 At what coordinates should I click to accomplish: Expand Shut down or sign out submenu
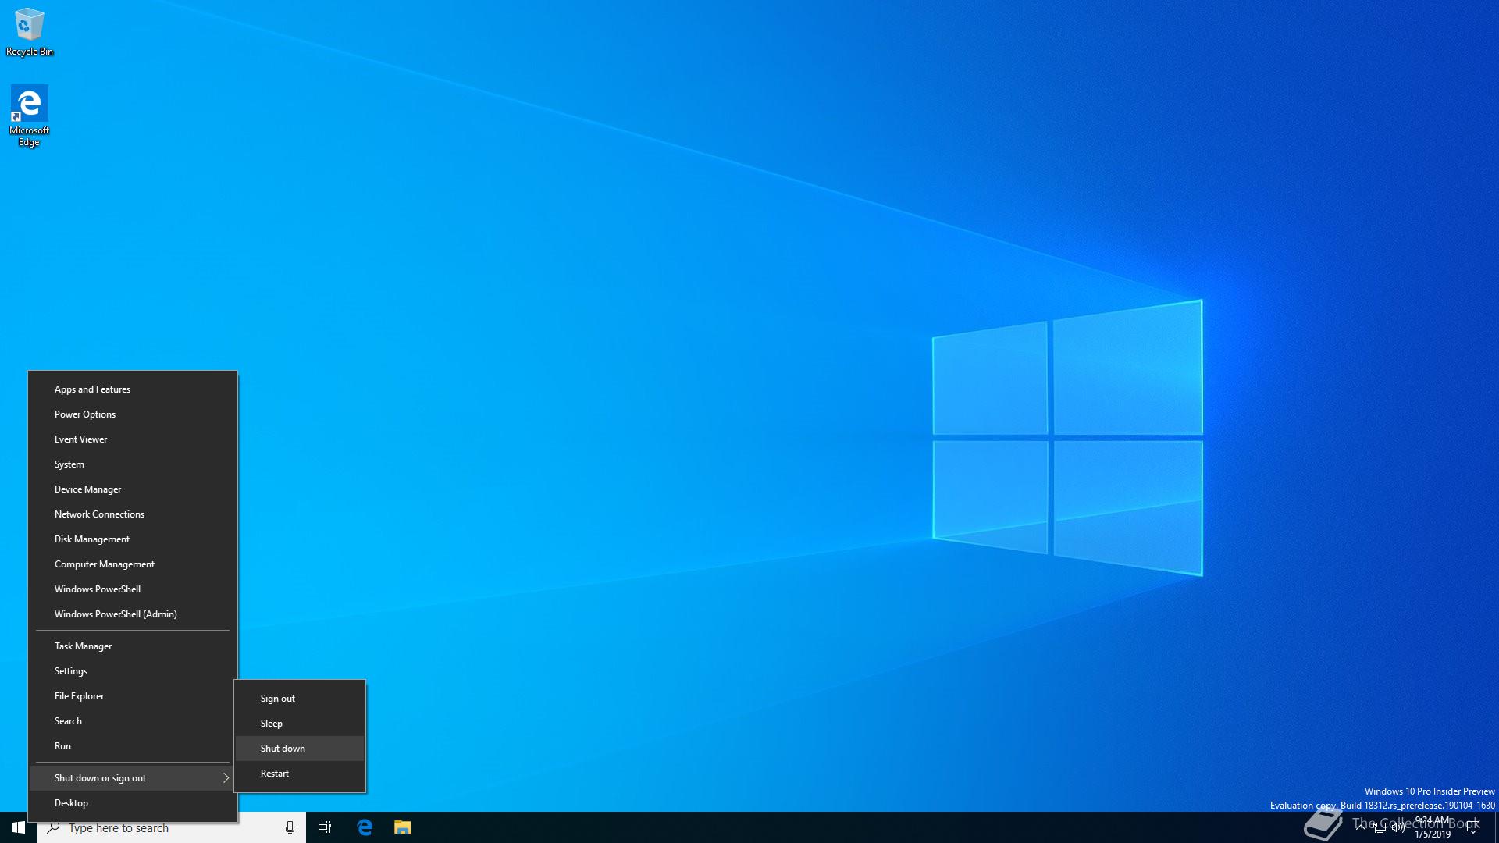coord(133,778)
